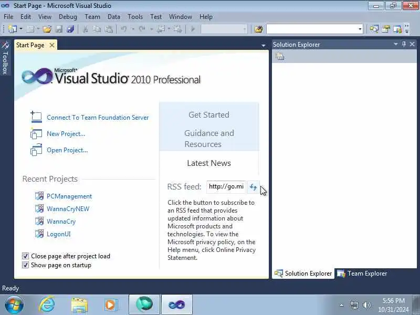Open the Solution Explorer window position dropdown
420x315 pixels.
pyautogui.click(x=396, y=44)
